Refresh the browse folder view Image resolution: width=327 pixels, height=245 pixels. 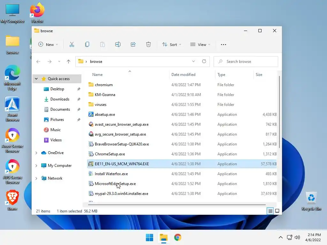204,61
